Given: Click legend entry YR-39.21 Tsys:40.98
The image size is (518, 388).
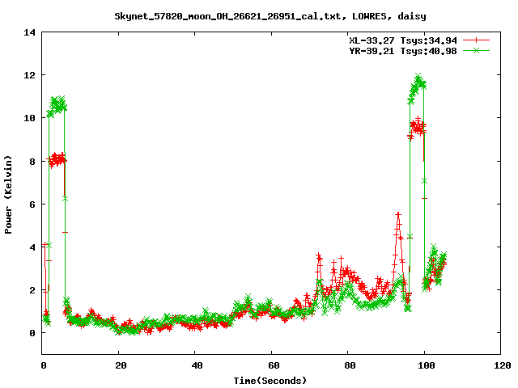Looking at the screenshot, I should (403, 51).
